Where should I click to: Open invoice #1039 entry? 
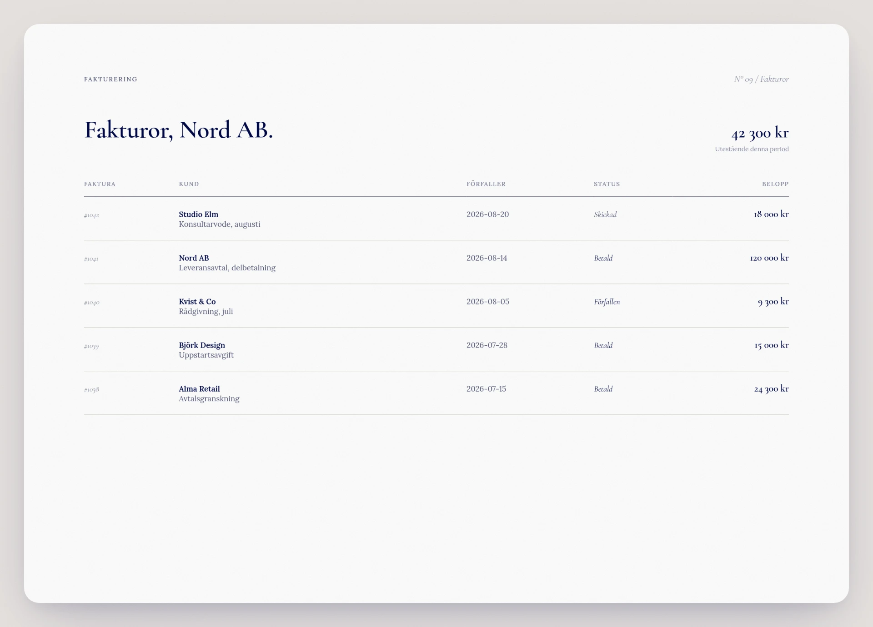tap(91, 346)
